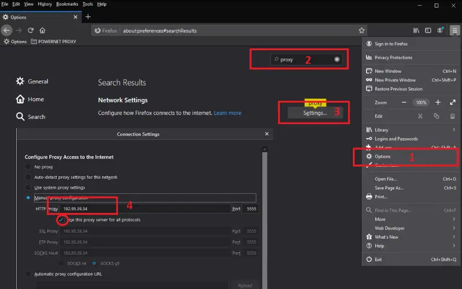Screen dimensions: 462x289
Task: Select SOCKS v4 radio button
Action: (61, 264)
